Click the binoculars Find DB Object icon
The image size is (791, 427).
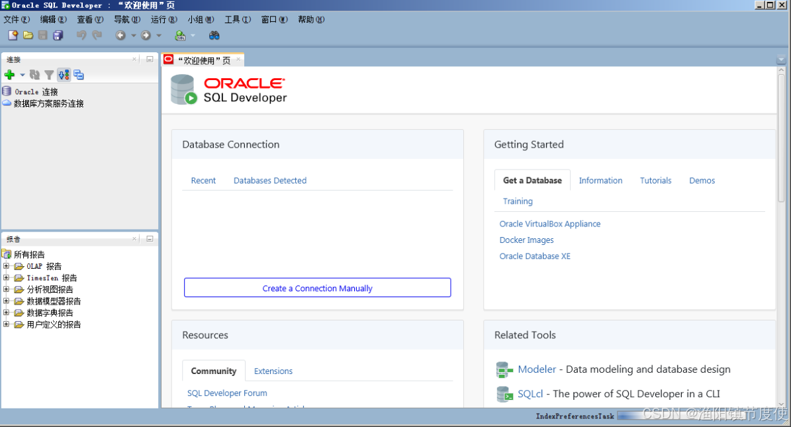pos(214,35)
